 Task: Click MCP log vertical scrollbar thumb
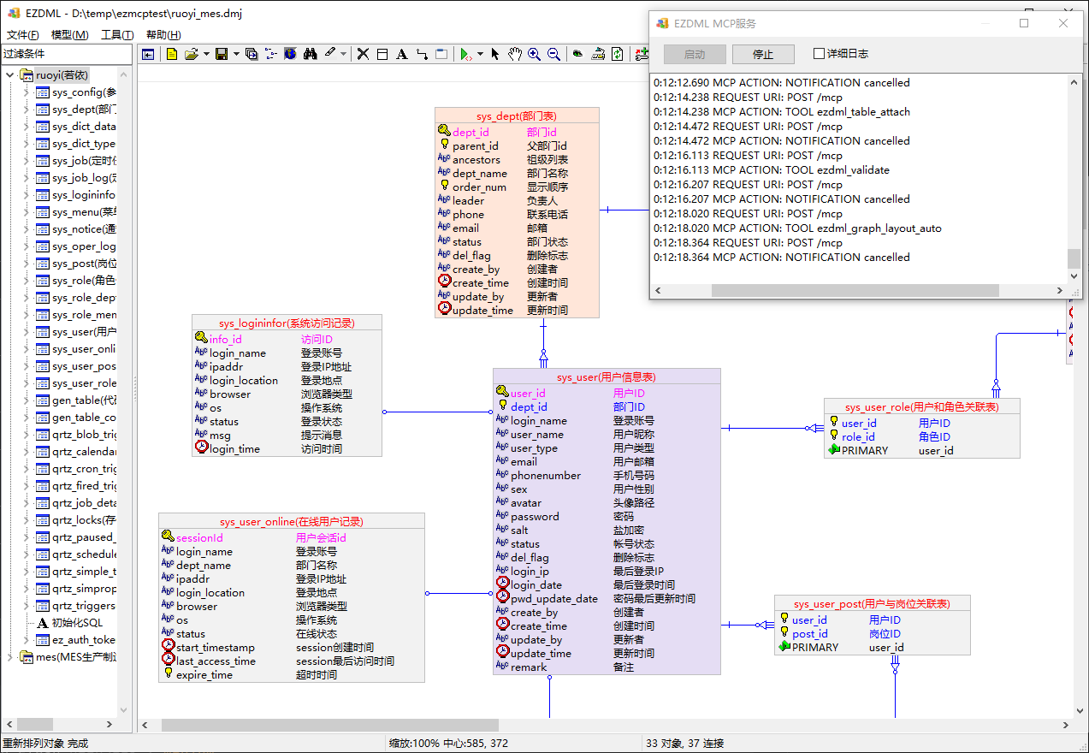pos(1074,258)
